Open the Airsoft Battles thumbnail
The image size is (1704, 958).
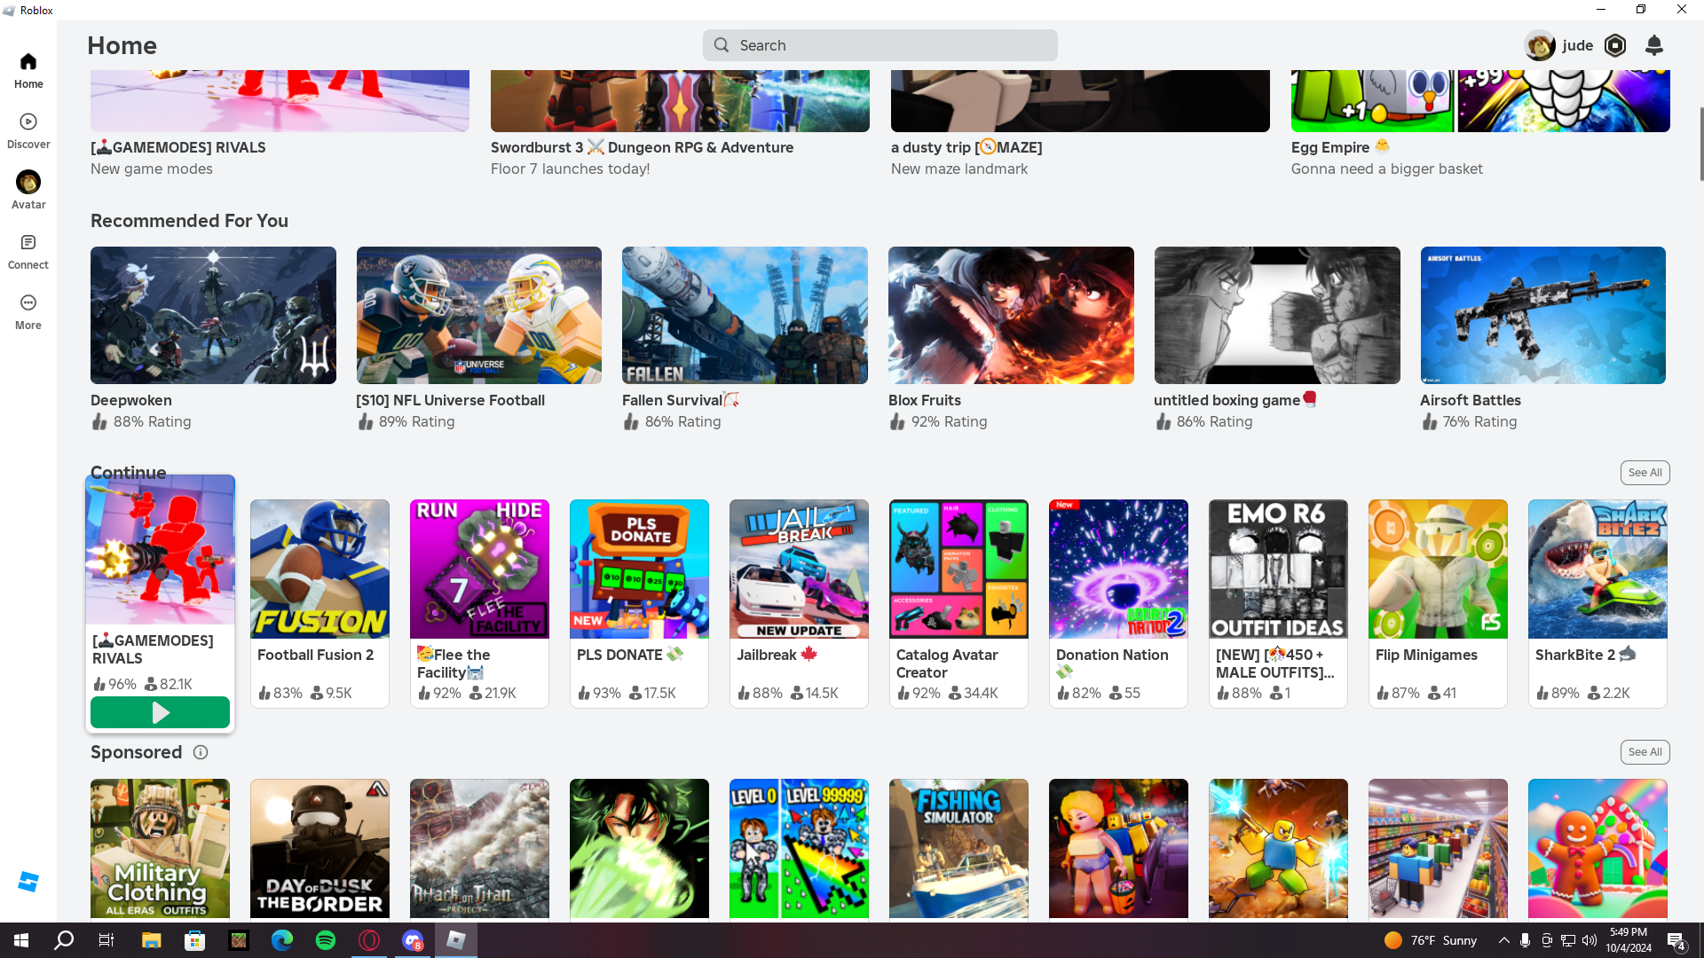(x=1543, y=315)
